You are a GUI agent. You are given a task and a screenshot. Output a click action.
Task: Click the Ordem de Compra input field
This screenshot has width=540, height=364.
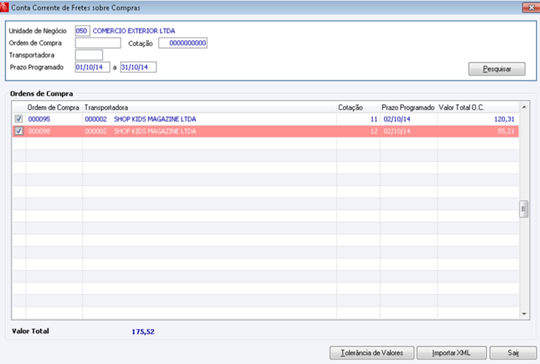(x=98, y=43)
